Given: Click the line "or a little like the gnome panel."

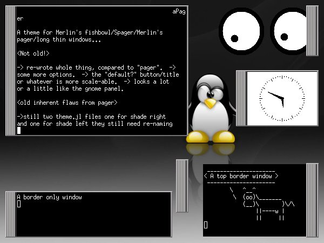Looking at the screenshot, I should pyautogui.click(x=70, y=89).
